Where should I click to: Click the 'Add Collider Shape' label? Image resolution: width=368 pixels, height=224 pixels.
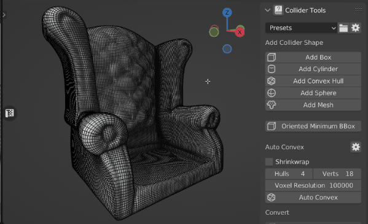coord(294,43)
